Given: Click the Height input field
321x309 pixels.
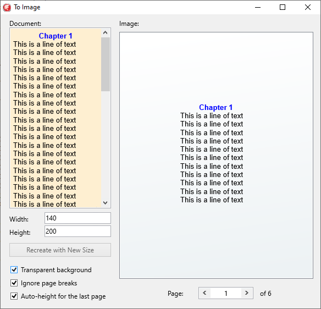Looking at the screenshot, I should [78, 231].
